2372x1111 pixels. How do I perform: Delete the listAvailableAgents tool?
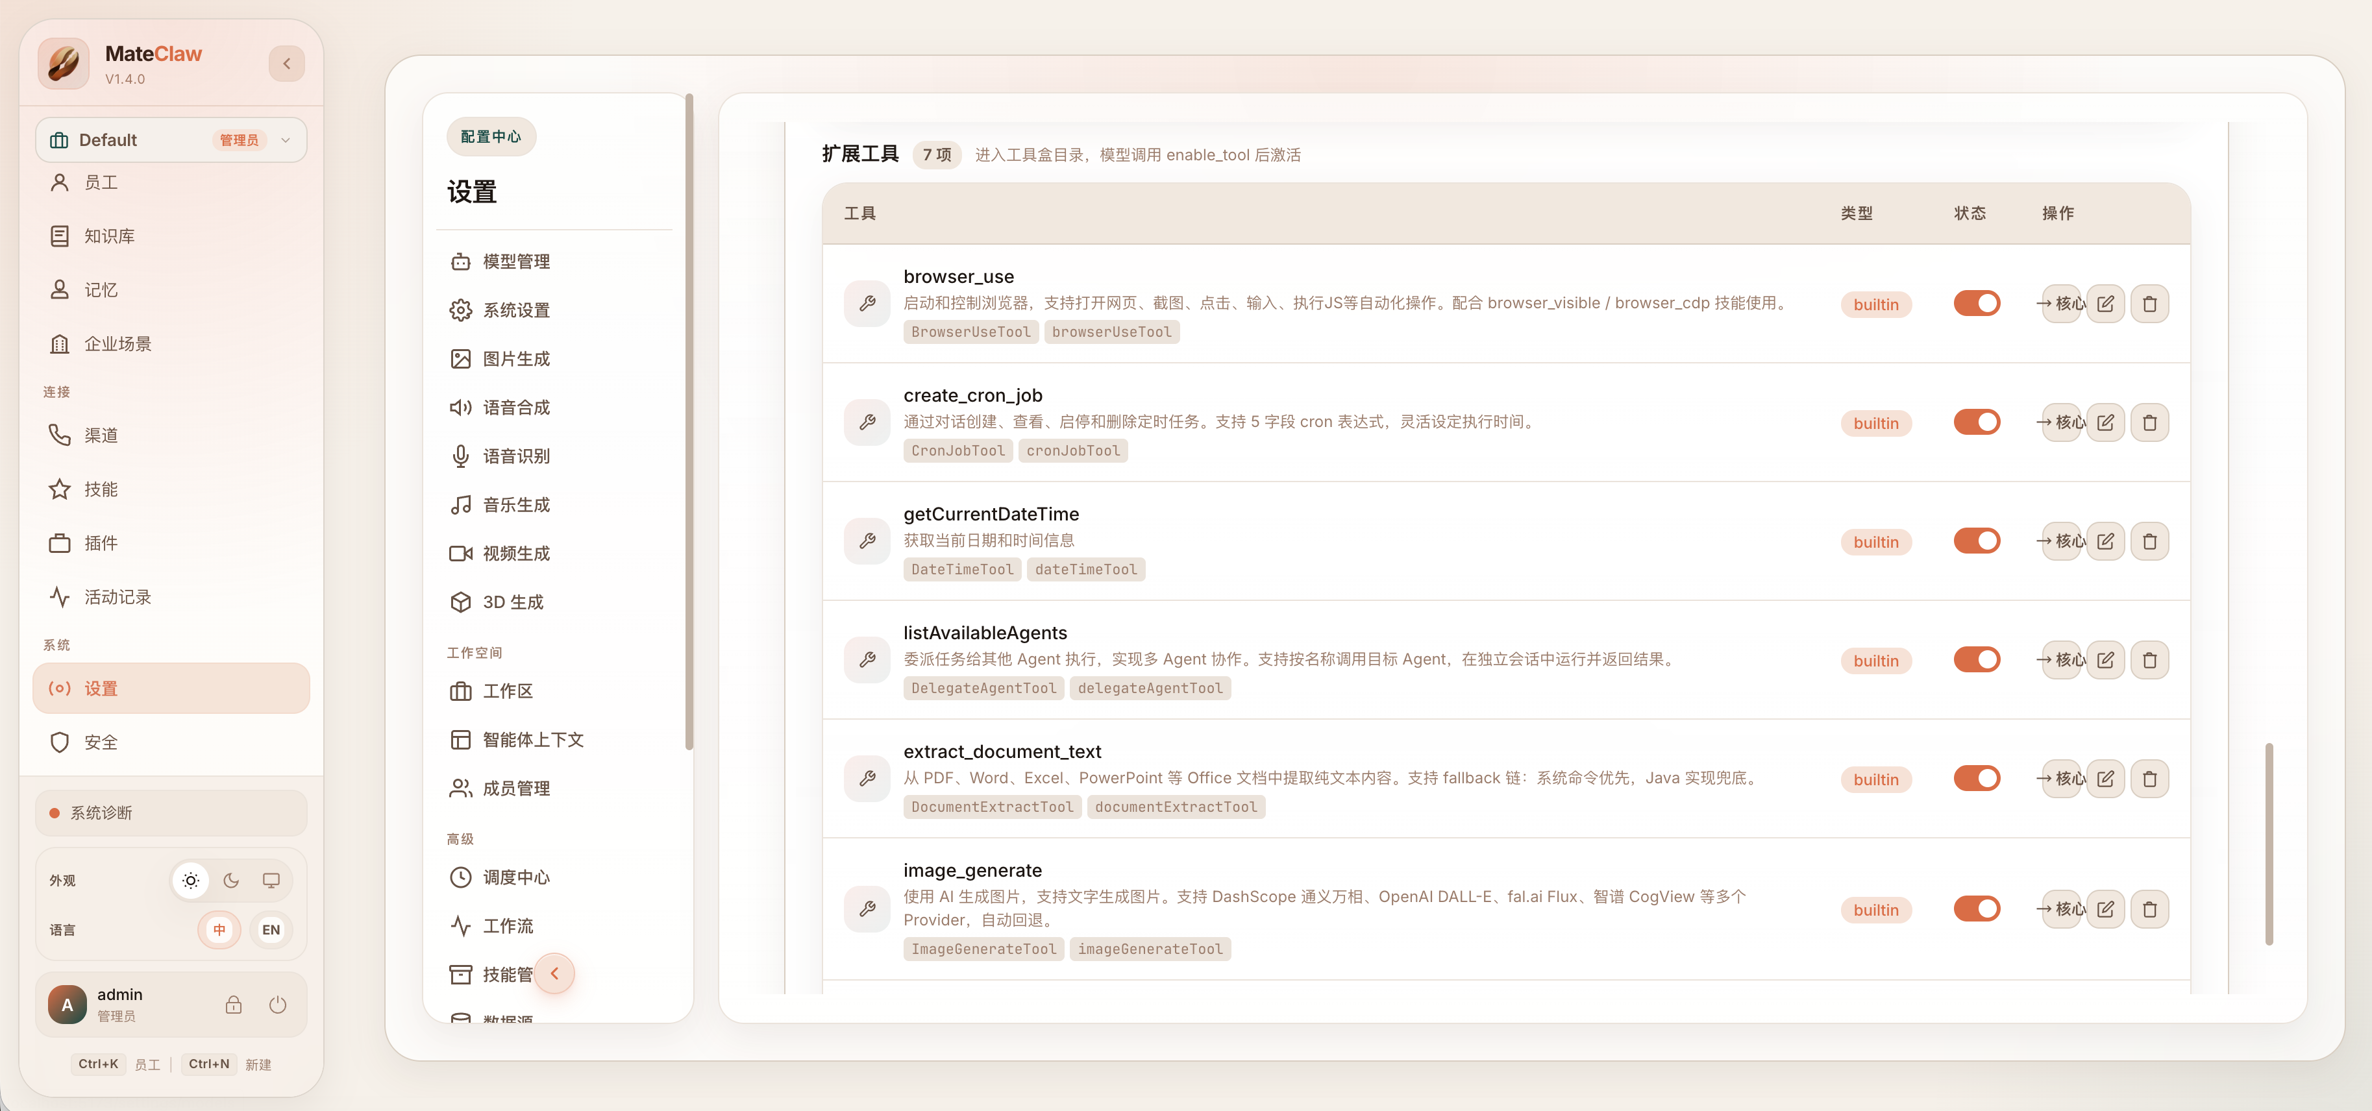point(2149,660)
